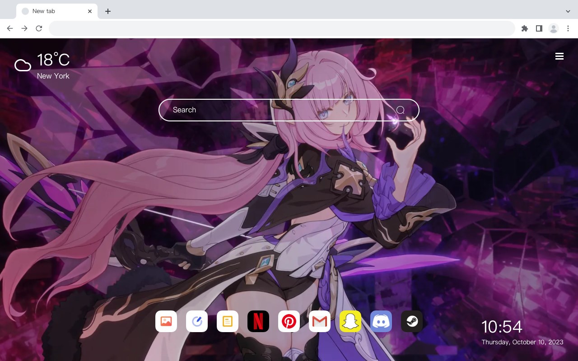Open the Chrome three-dot menu
Viewport: 578px width, 361px height.
point(568,28)
